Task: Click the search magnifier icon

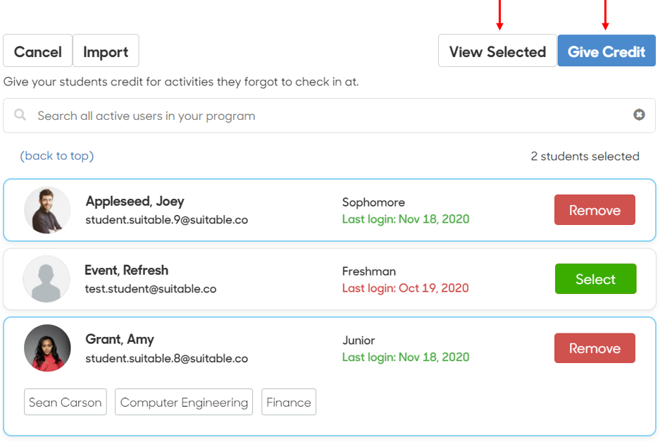Action: (20, 115)
